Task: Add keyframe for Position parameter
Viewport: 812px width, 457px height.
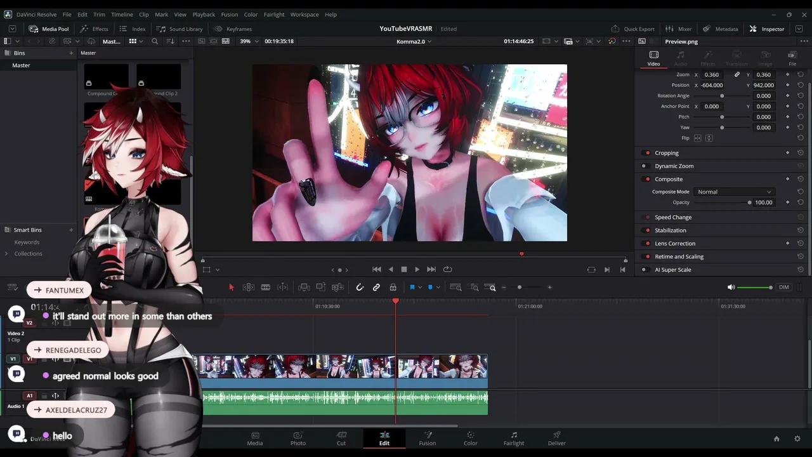Action: click(x=788, y=85)
